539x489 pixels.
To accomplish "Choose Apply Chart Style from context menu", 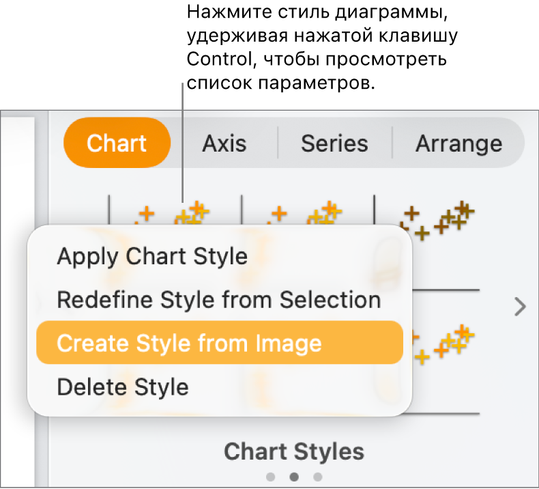I will point(152,257).
